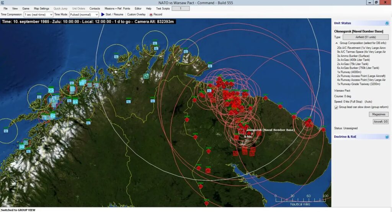Click the Magazines button
392x212 pixels.
379,115
